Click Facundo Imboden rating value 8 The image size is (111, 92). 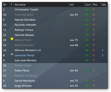click(x=94, y=25)
